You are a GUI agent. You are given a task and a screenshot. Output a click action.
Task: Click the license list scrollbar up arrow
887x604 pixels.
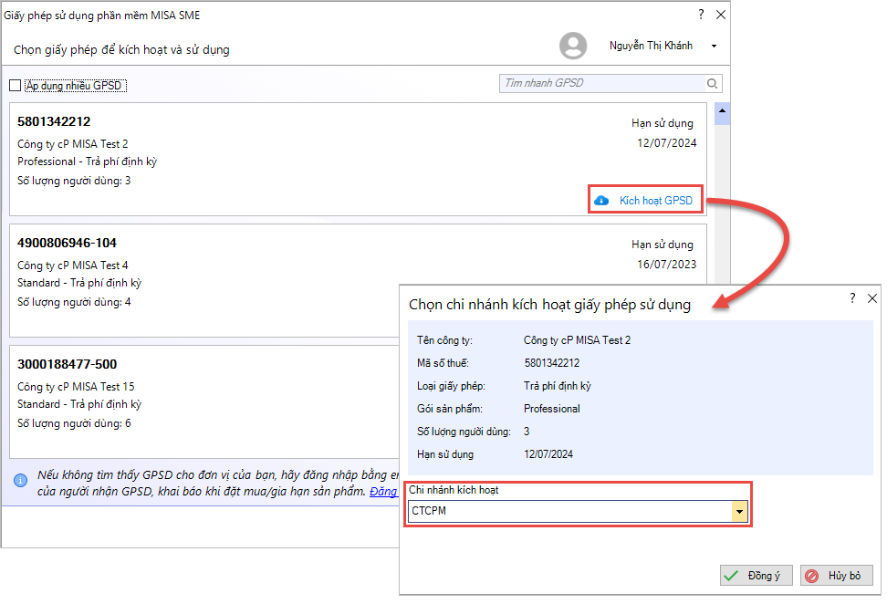[x=722, y=115]
